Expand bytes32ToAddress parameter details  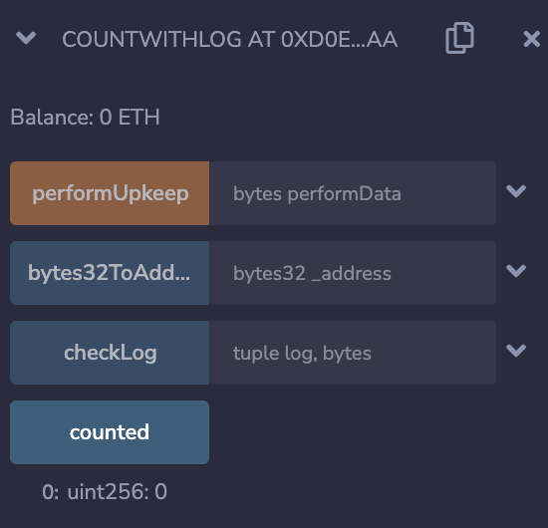tap(516, 270)
